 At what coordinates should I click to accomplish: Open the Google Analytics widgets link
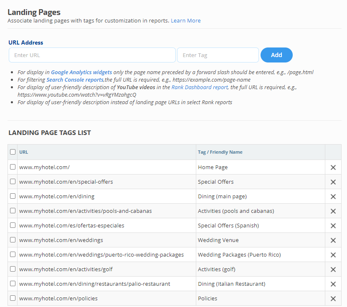pyautogui.click(x=81, y=72)
